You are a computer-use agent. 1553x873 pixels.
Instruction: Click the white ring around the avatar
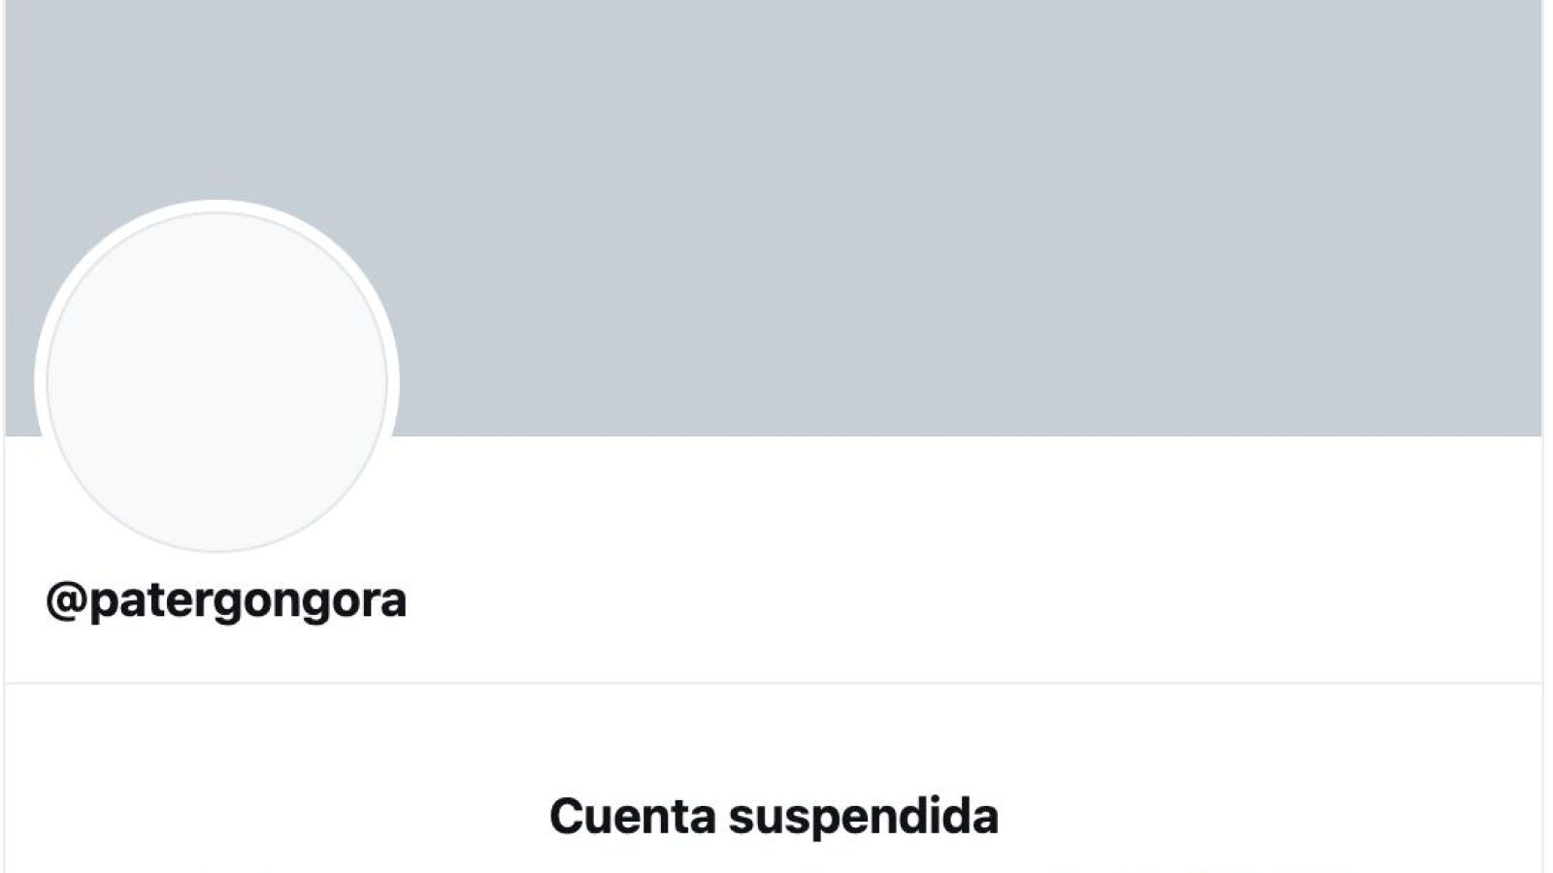click(216, 205)
